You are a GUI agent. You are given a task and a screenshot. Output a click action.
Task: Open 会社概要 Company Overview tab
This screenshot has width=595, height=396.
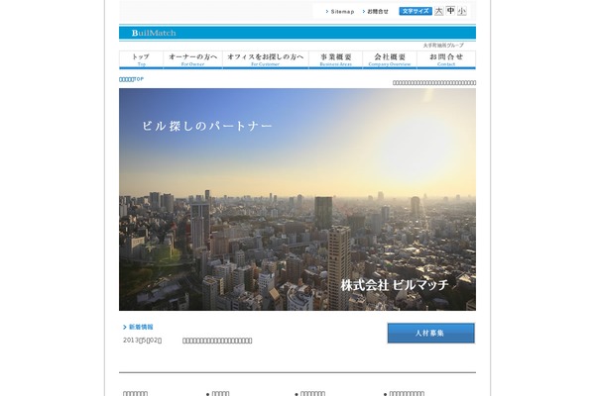coord(390,59)
